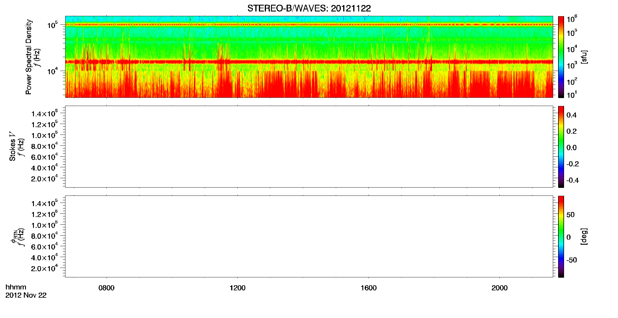Select the 2000 time axis label
This screenshot has height=318, width=618.
(x=499, y=288)
